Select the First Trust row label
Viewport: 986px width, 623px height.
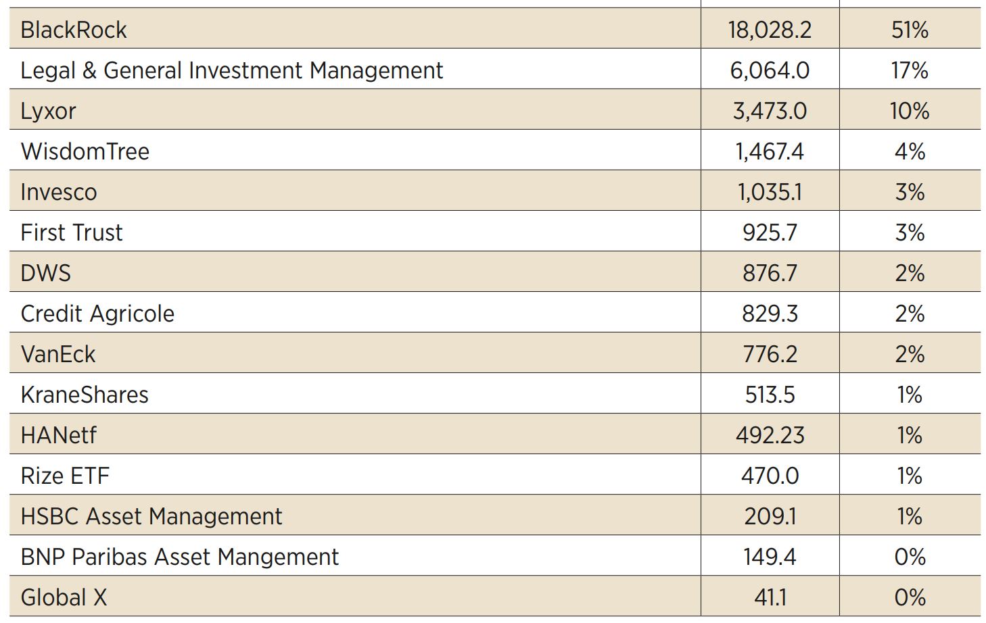click(x=72, y=232)
